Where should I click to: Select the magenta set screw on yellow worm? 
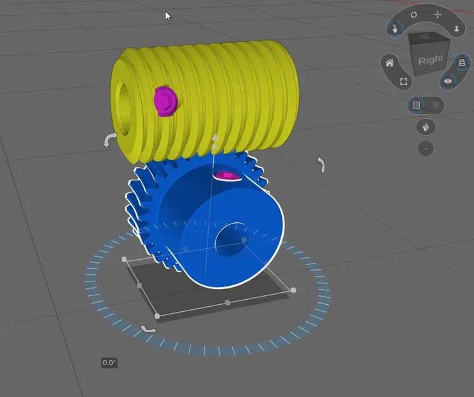coord(165,101)
